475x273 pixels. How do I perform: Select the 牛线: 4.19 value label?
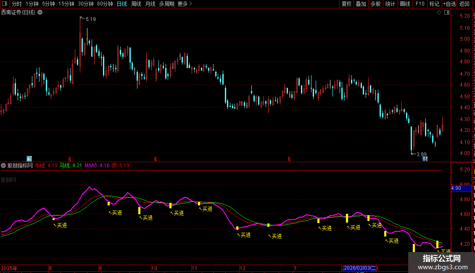pos(46,165)
